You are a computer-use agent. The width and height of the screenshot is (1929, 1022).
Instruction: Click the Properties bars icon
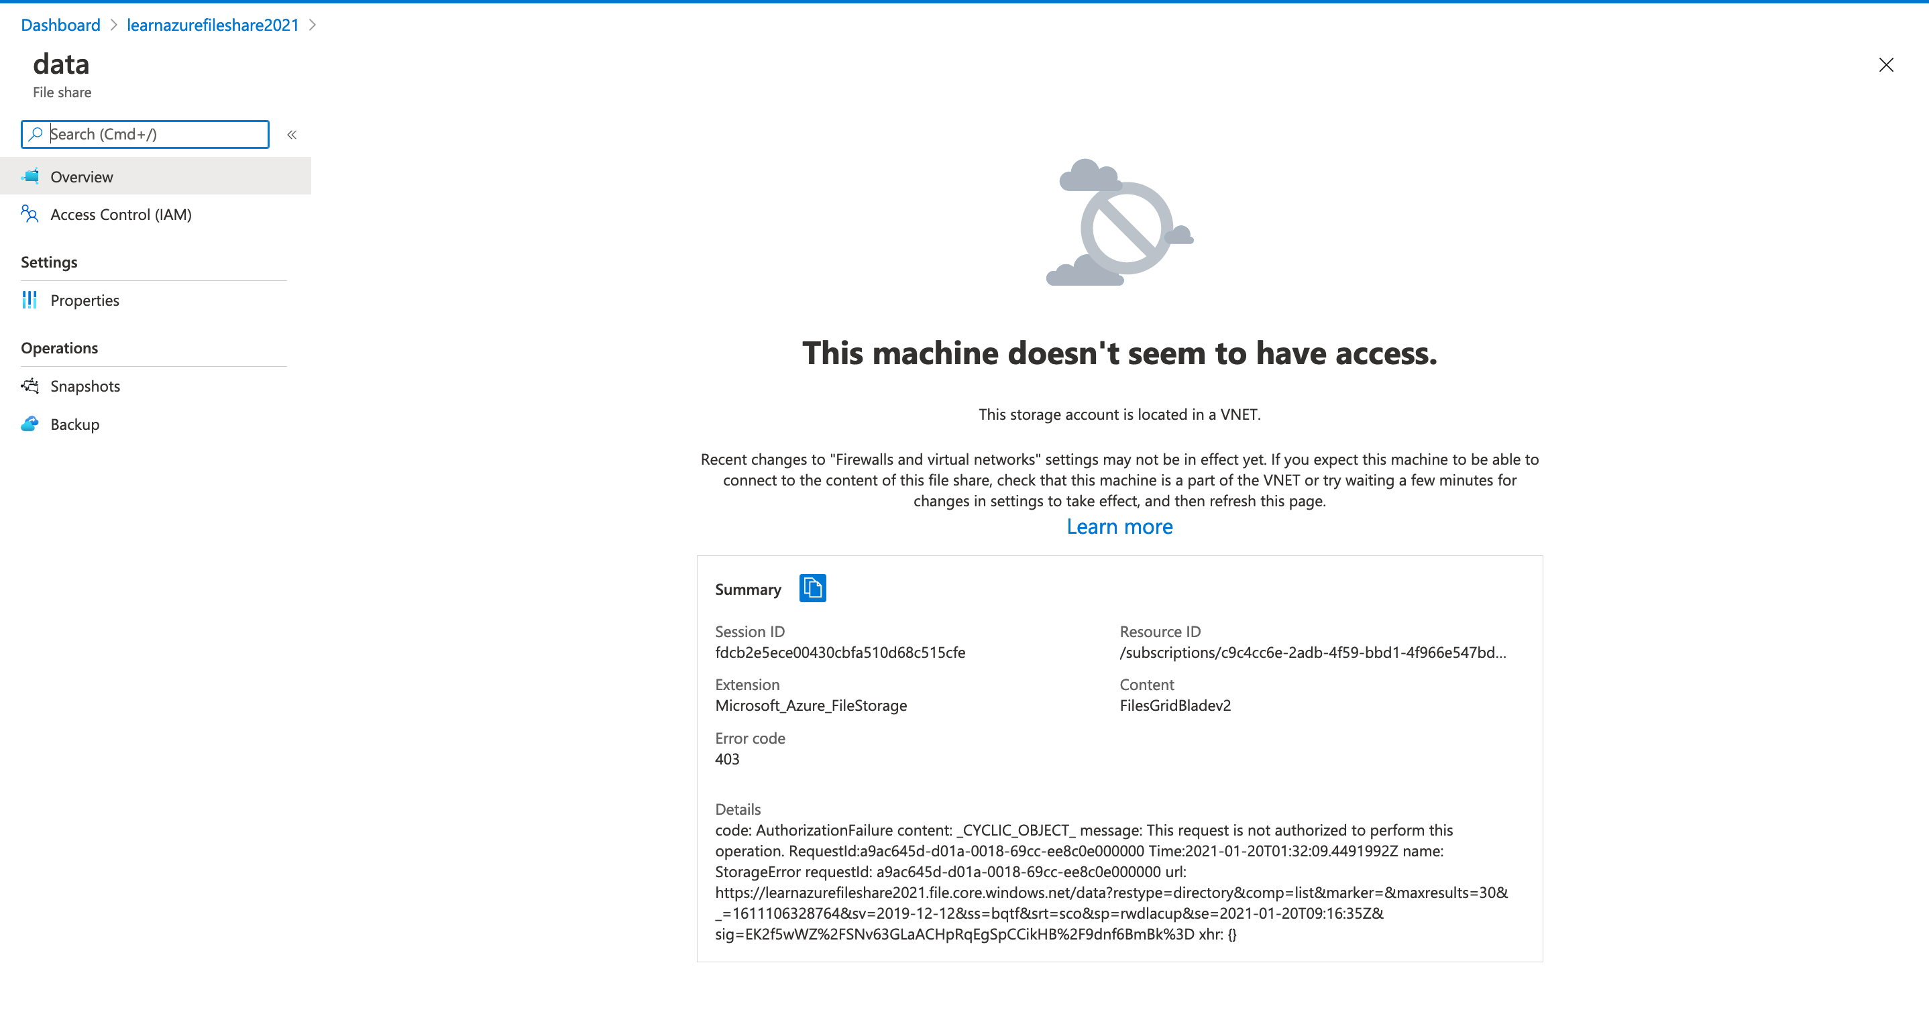point(30,300)
